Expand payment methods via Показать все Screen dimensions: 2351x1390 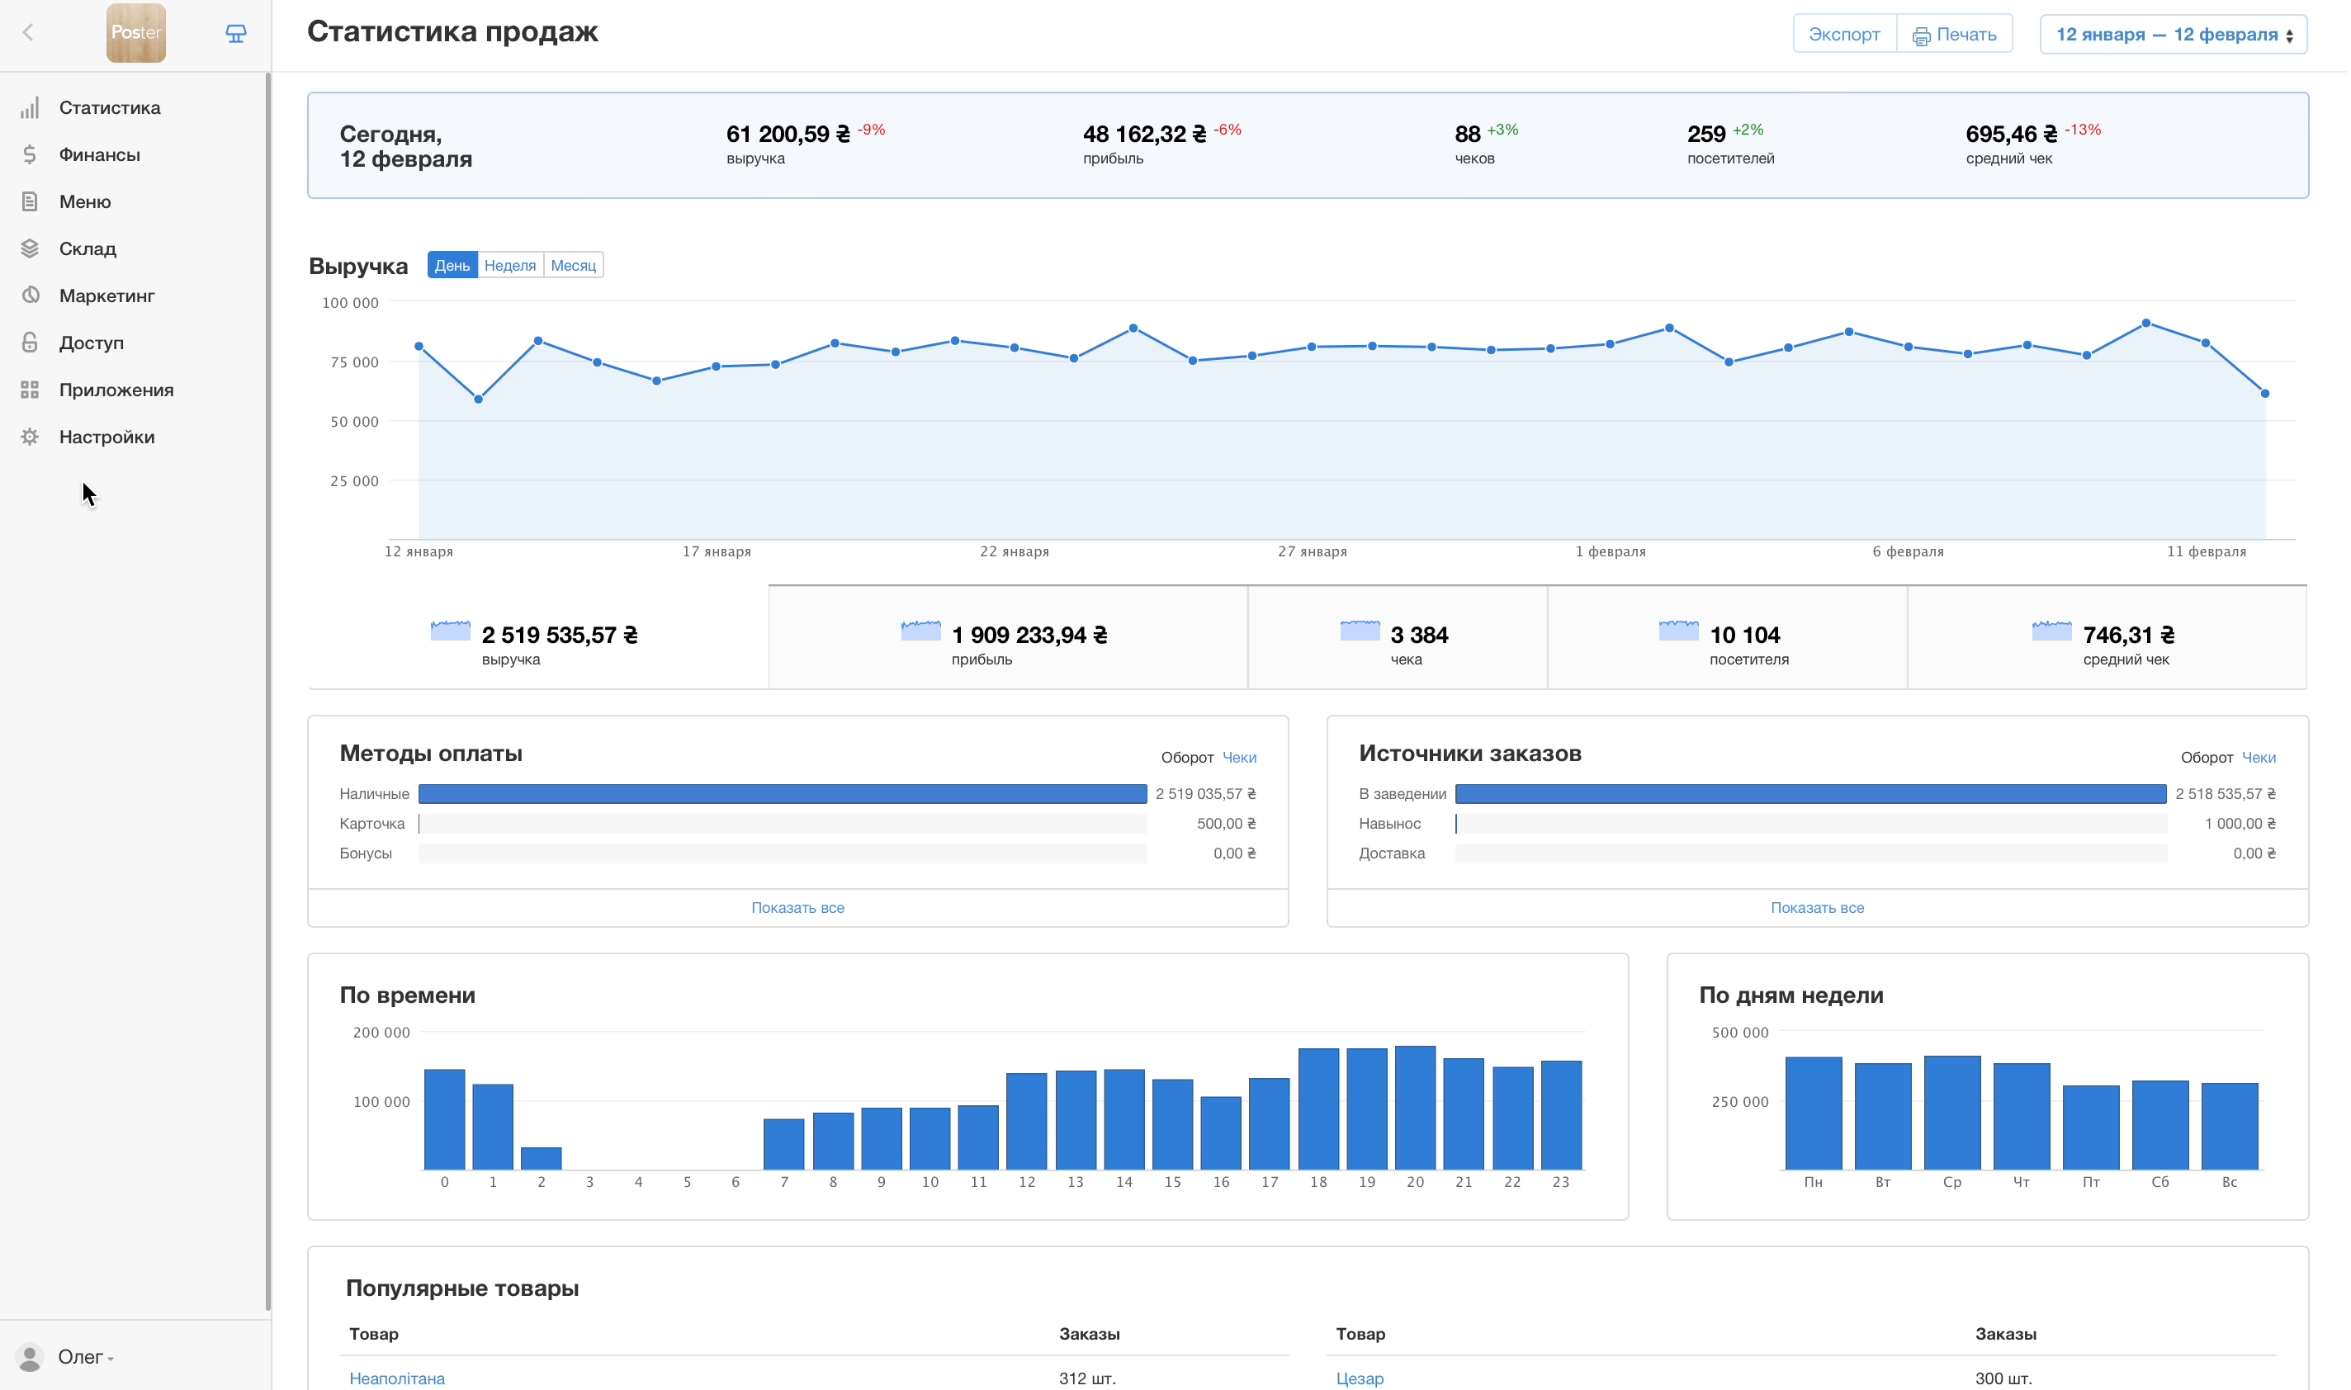tap(797, 906)
